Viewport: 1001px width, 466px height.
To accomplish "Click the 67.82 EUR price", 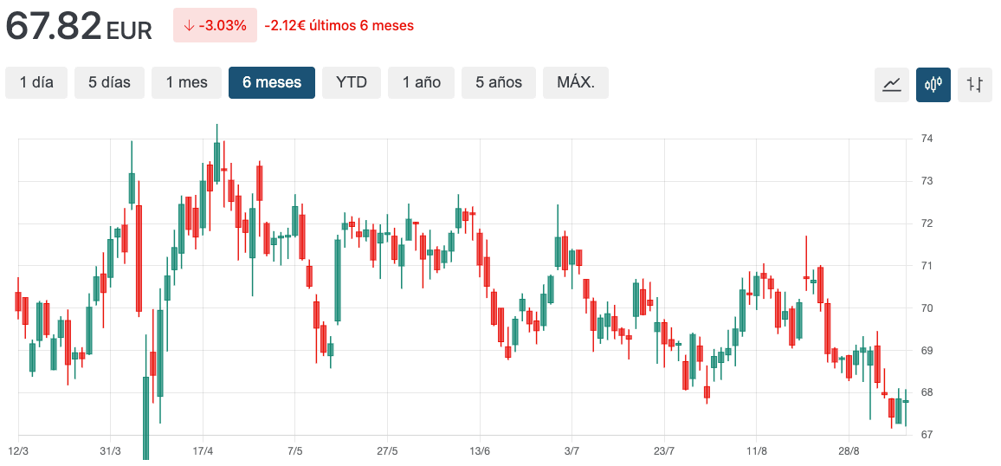I will click(x=79, y=26).
